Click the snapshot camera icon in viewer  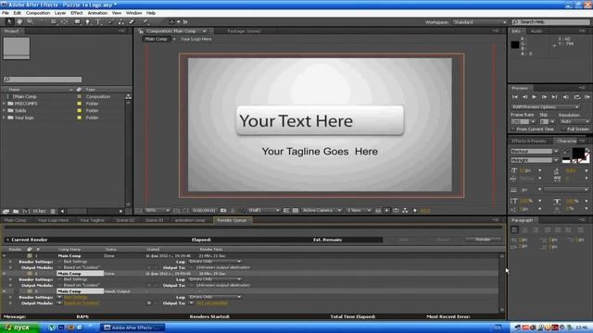(x=223, y=210)
